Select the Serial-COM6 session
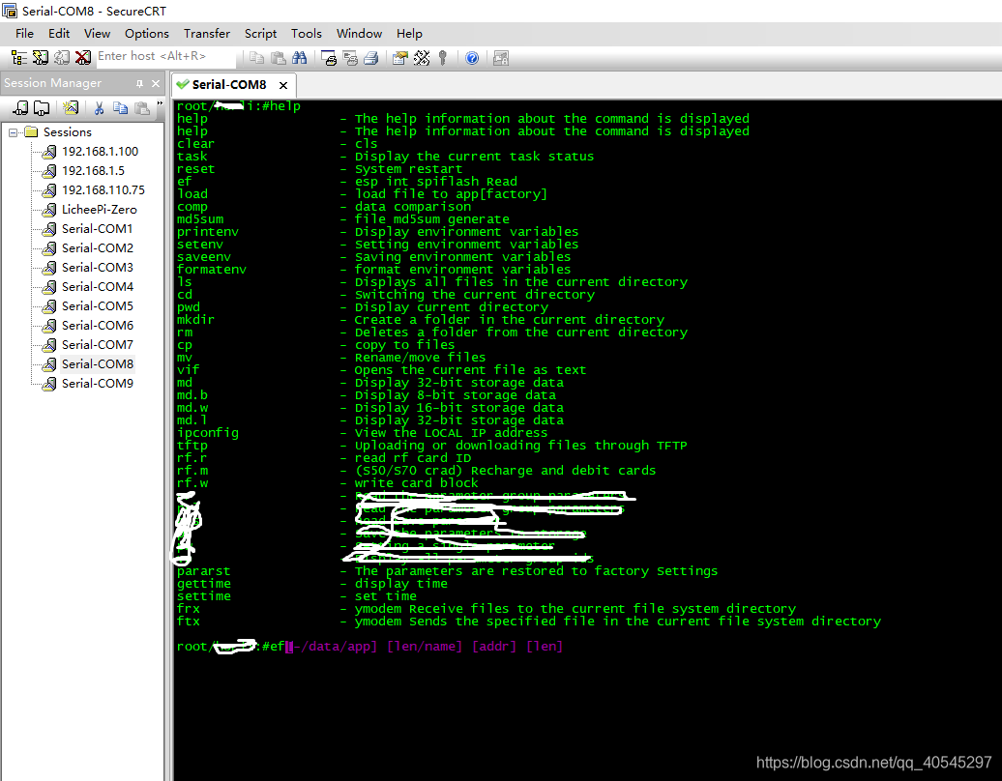Viewport: 1002px width, 781px height. tap(97, 325)
